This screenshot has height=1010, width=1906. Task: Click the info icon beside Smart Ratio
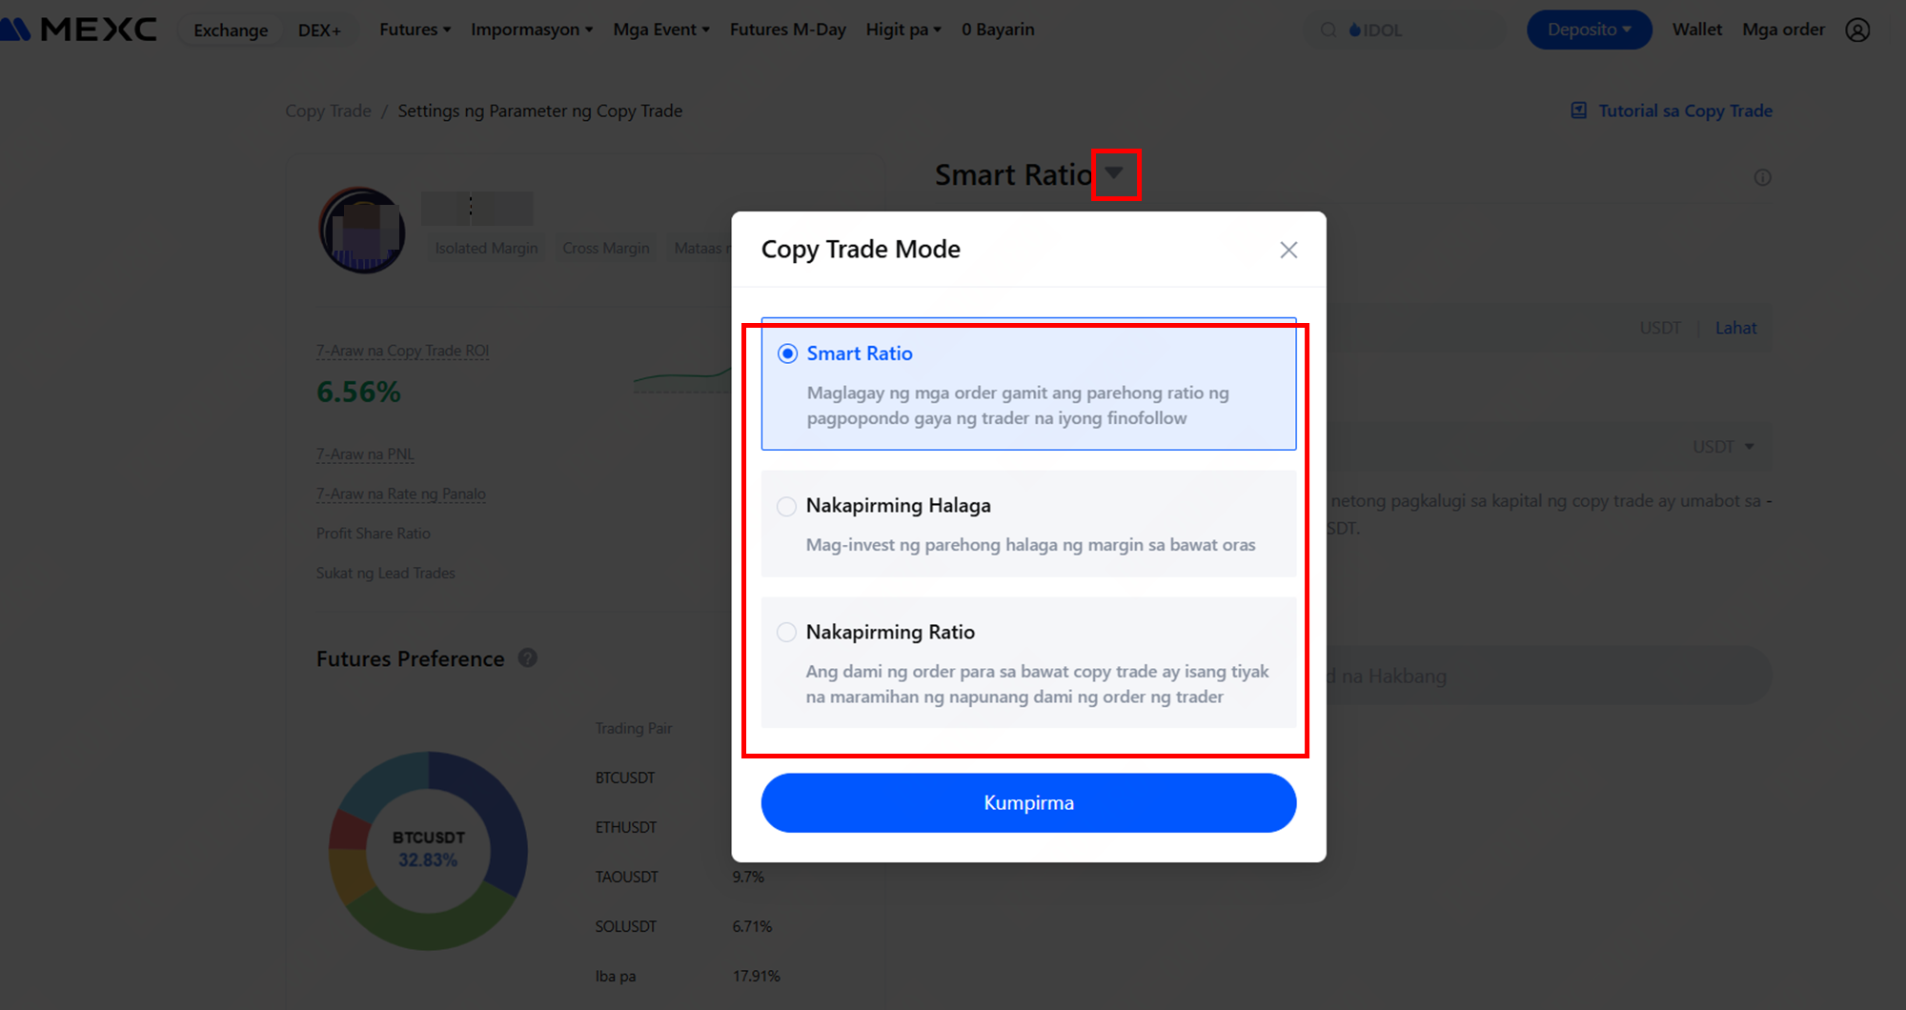point(1762,177)
